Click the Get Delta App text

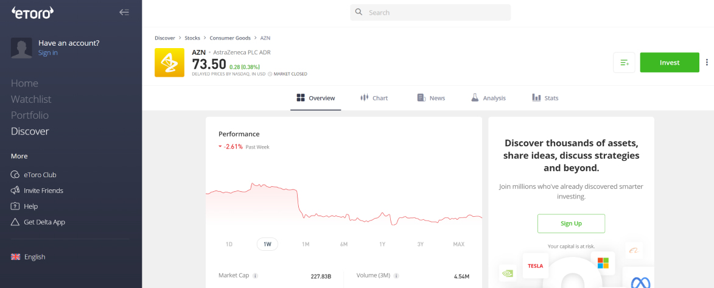coord(44,222)
